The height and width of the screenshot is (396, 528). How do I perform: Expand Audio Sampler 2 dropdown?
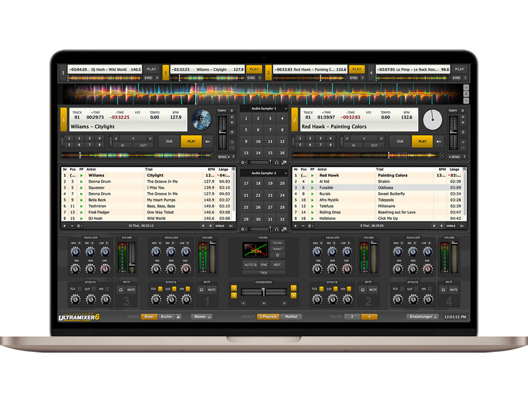tap(285, 173)
